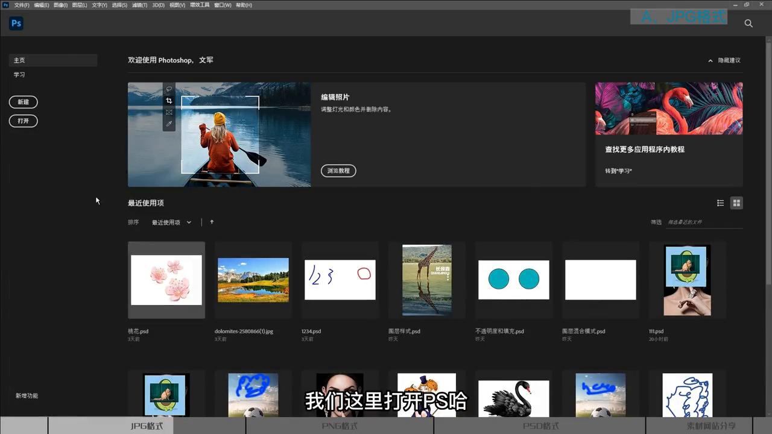Click 新增功能 in the sidebar
Screen dimensions: 772x434
click(x=27, y=395)
